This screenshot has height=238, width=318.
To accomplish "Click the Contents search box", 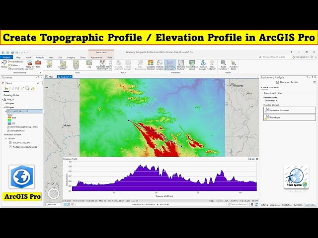I will coord(24,83).
